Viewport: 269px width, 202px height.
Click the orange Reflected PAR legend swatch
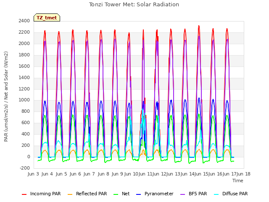70,194
